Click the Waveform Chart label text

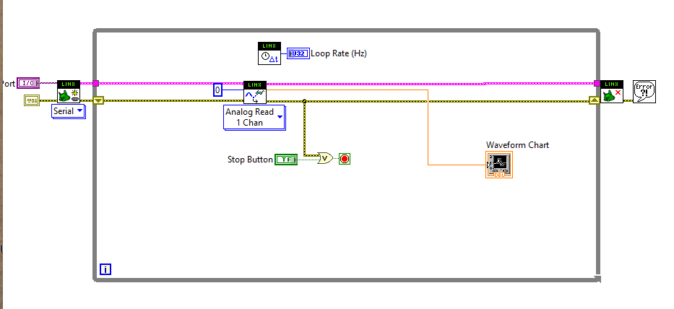pyautogui.click(x=517, y=145)
